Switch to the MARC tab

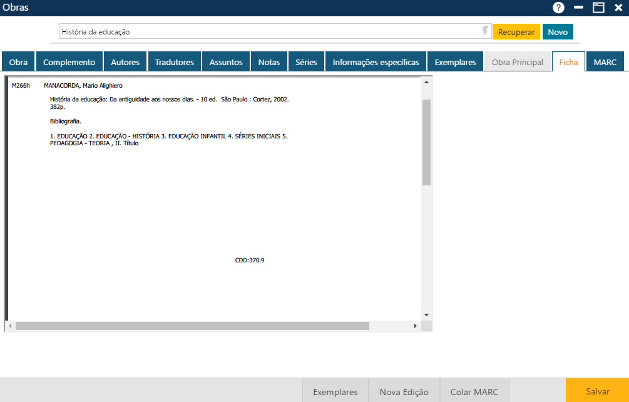pos(605,61)
